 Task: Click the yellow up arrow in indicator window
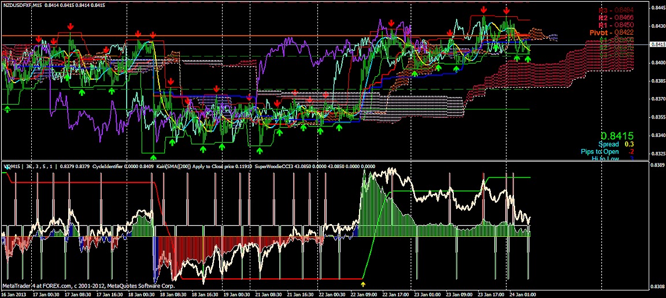point(363,284)
